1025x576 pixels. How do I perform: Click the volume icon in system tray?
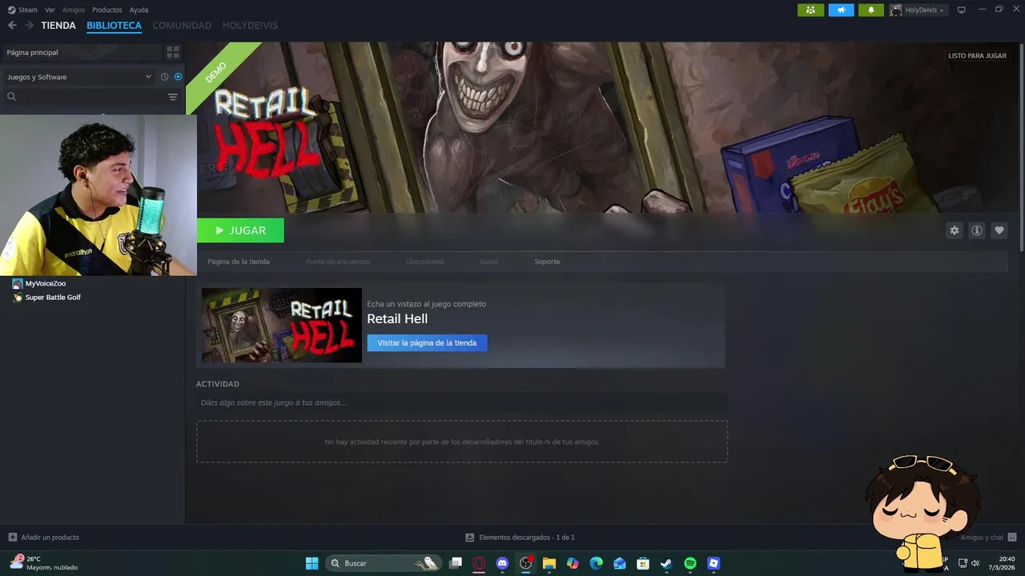point(975,563)
